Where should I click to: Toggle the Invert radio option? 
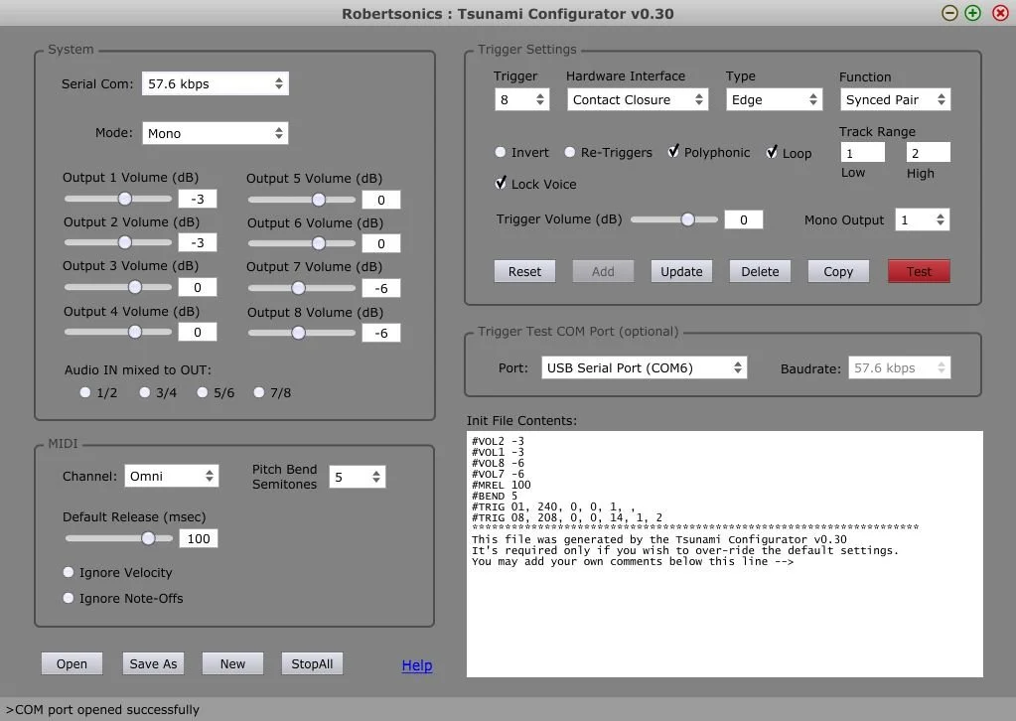pyautogui.click(x=501, y=152)
